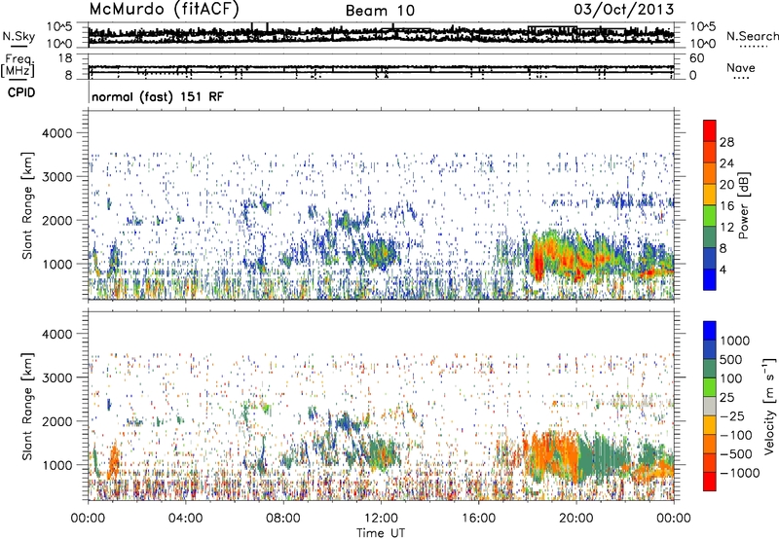Viewport: 779px width, 539px height.
Task: Pick the blue top segment of Velocity colorbar
Action: click(x=710, y=331)
